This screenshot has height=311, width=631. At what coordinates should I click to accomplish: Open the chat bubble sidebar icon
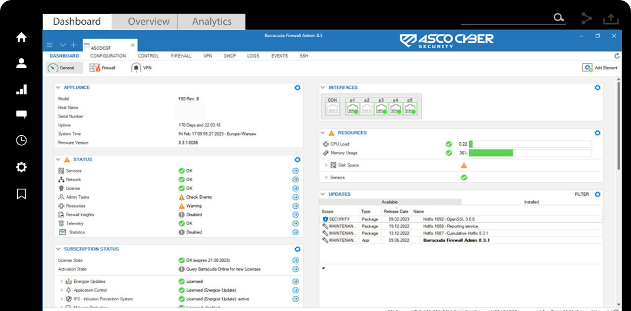coord(21,115)
